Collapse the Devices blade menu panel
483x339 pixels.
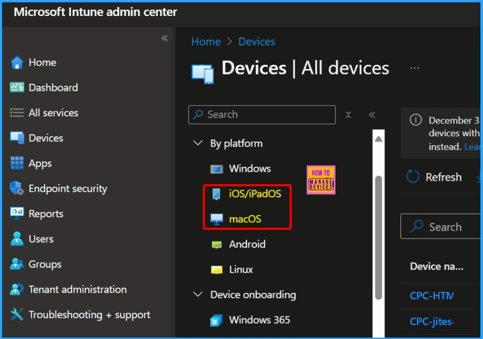coord(372,115)
